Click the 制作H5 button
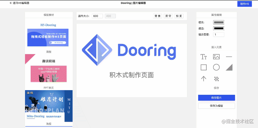 click(x=245, y=4)
